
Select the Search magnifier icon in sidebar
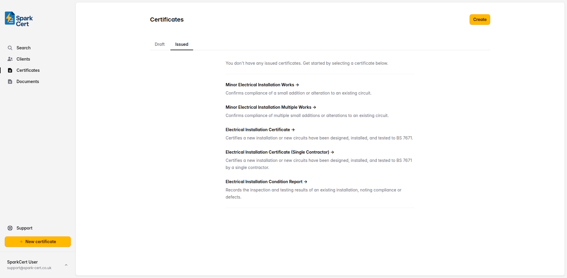[10, 48]
